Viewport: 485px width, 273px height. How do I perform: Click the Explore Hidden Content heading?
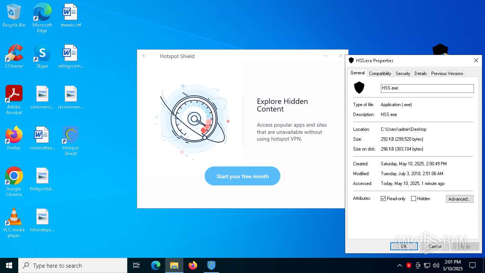(282, 105)
